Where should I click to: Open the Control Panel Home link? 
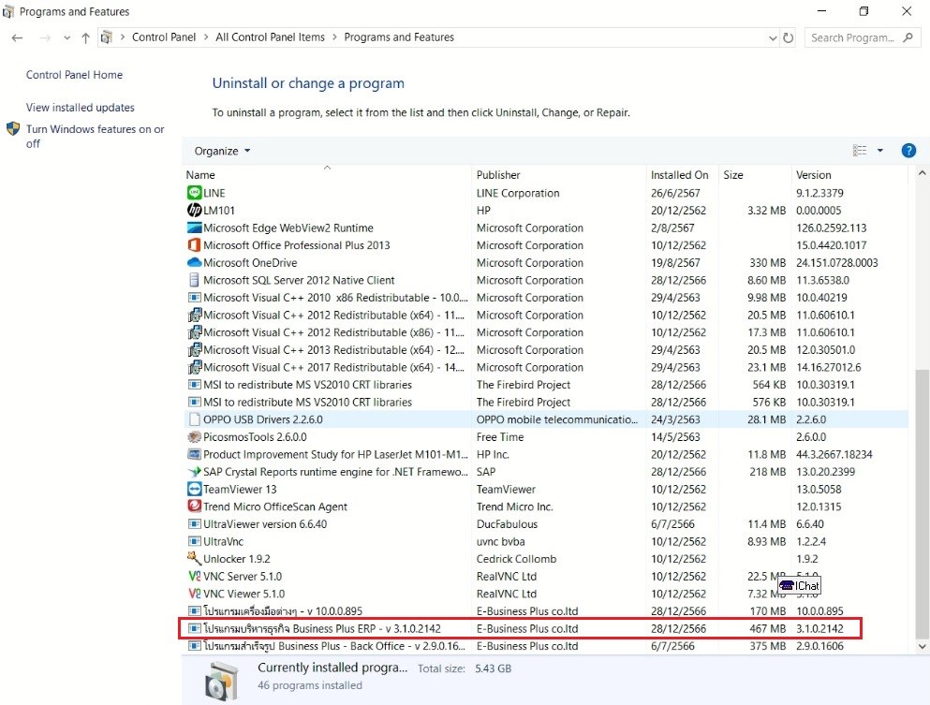(x=74, y=75)
